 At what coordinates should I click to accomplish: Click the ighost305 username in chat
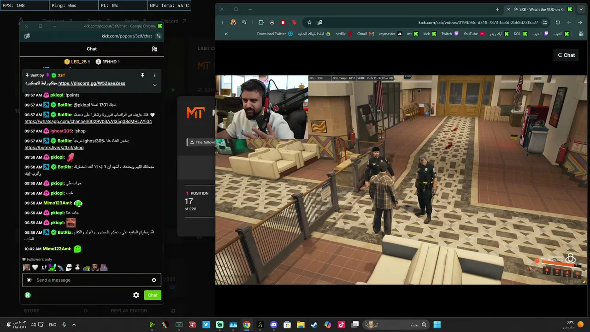pyautogui.click(x=61, y=131)
